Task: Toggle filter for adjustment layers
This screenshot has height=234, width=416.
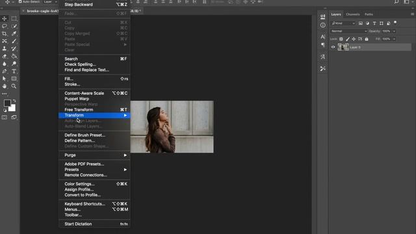Action: pyautogui.click(x=367, y=23)
